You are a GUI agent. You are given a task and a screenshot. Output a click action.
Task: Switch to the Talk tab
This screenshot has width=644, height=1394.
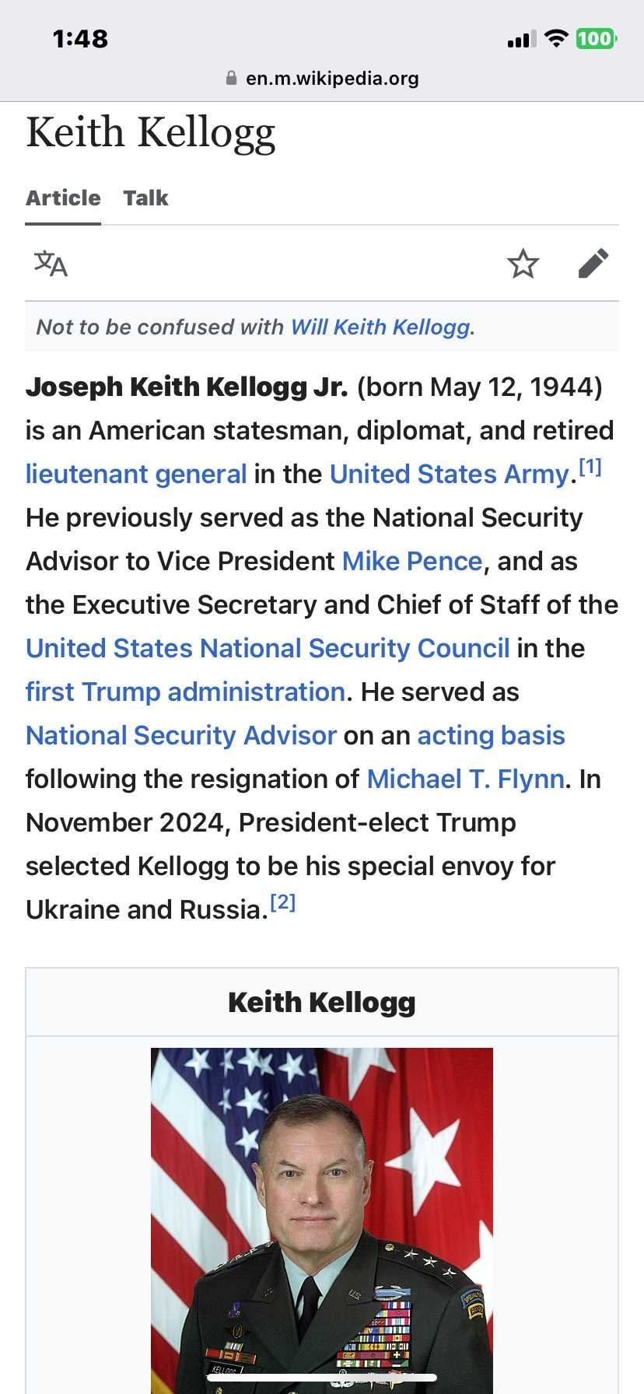145,198
